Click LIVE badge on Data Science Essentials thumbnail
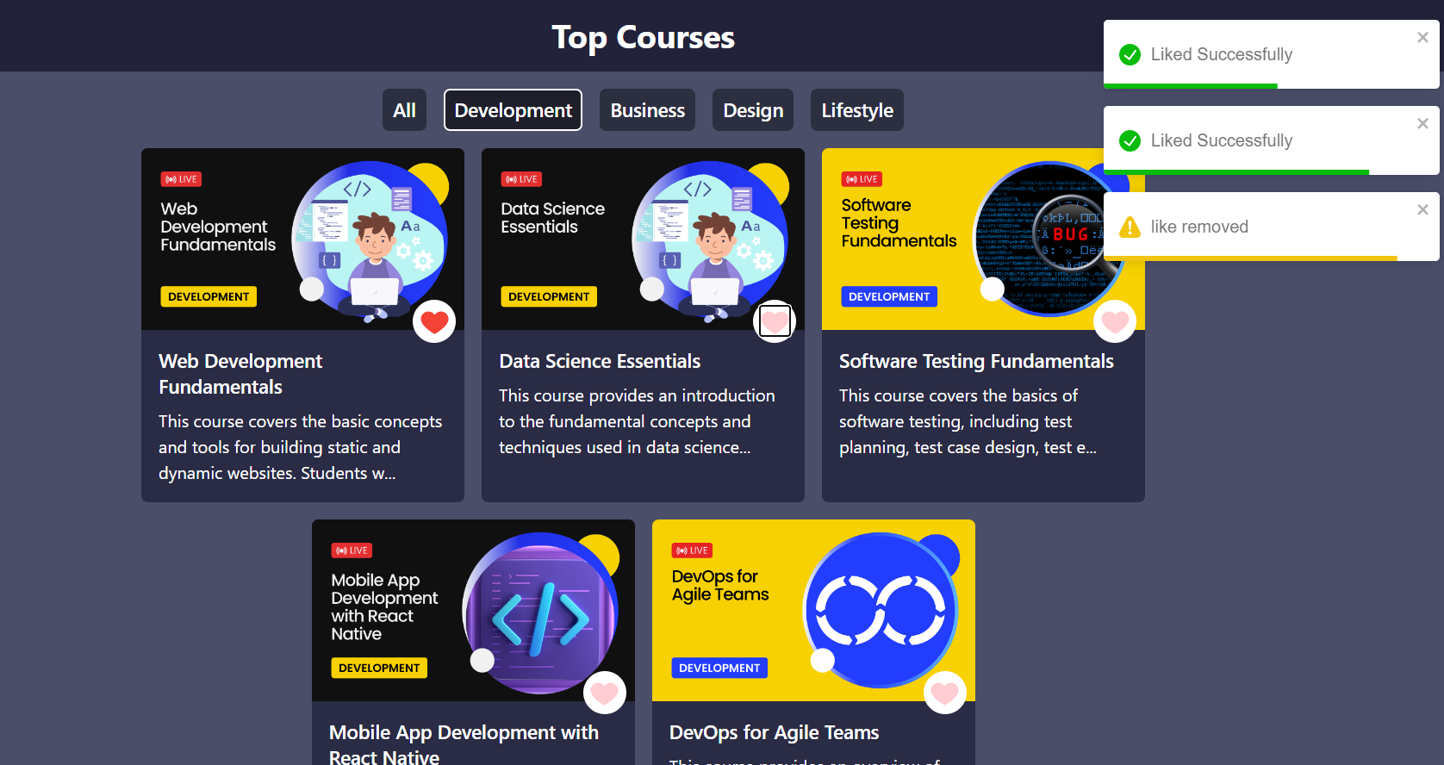1444x765 pixels. point(521,179)
